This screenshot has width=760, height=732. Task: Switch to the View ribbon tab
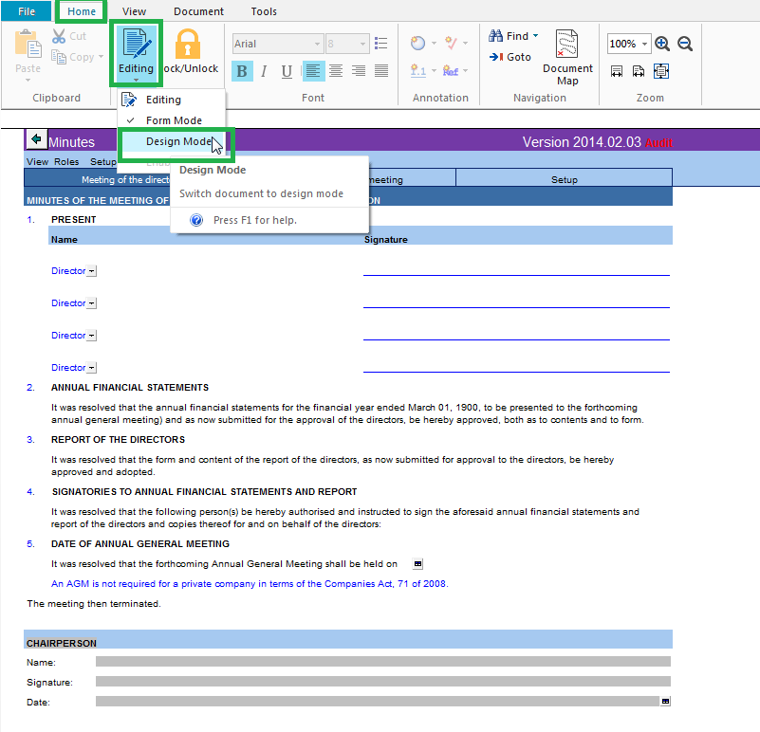134,11
